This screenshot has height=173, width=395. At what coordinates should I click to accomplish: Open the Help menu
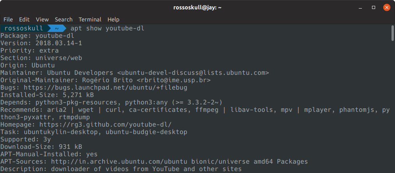click(113, 19)
